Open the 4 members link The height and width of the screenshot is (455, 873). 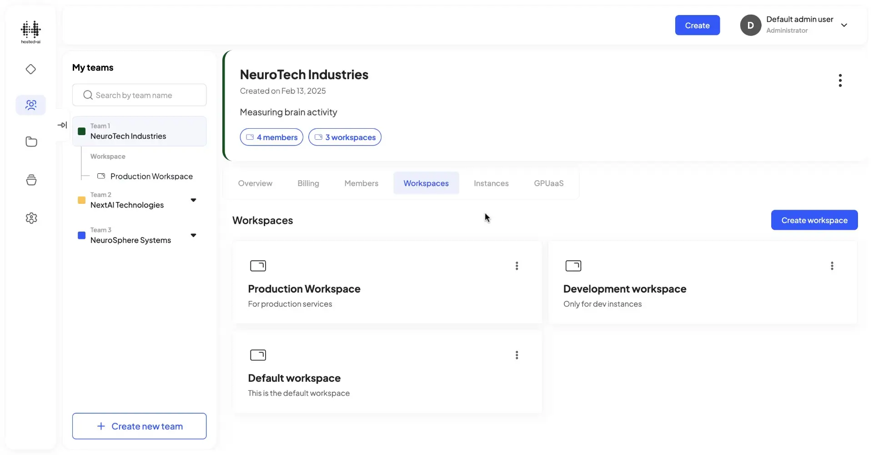click(x=271, y=137)
